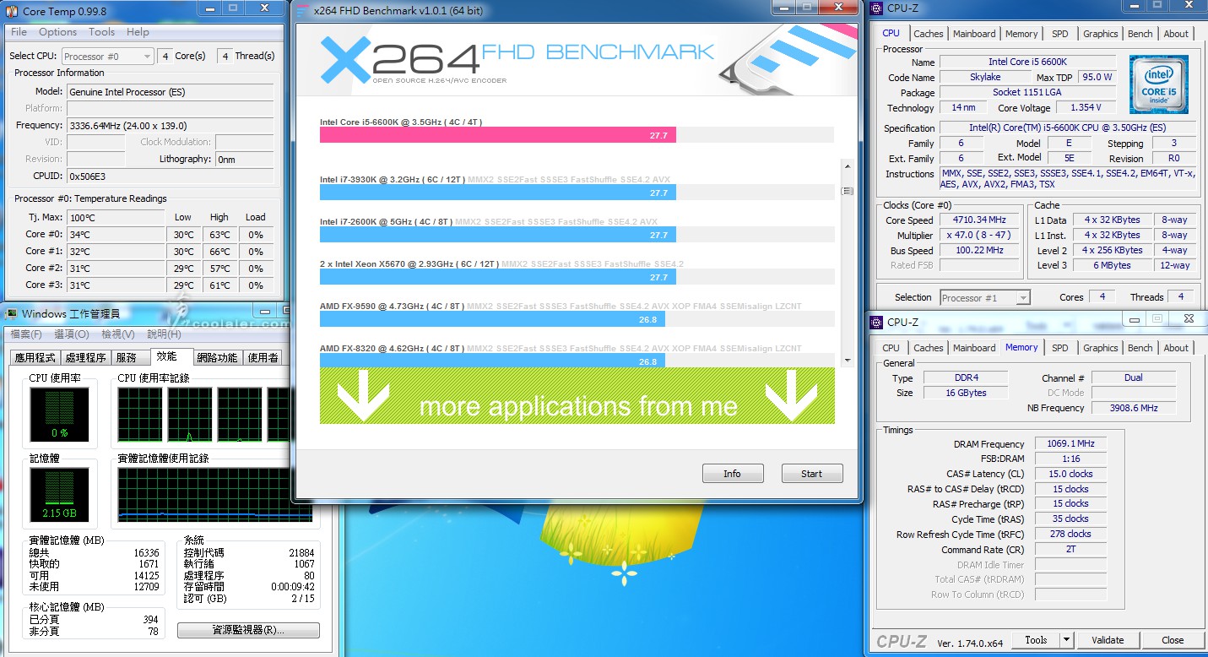Open the 說明(H) menu in Task Manager
Image resolution: width=1208 pixels, height=657 pixels.
point(165,334)
